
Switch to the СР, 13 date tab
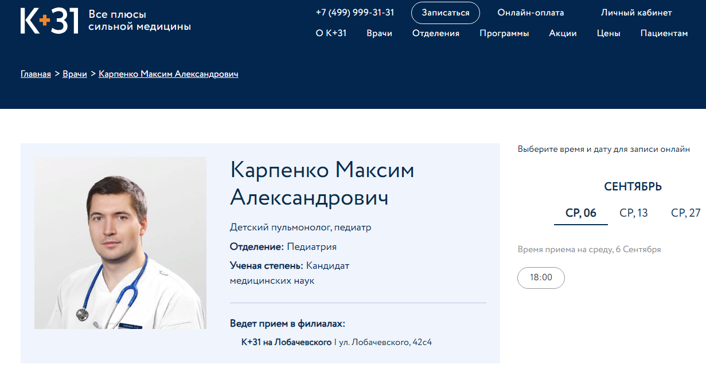633,213
